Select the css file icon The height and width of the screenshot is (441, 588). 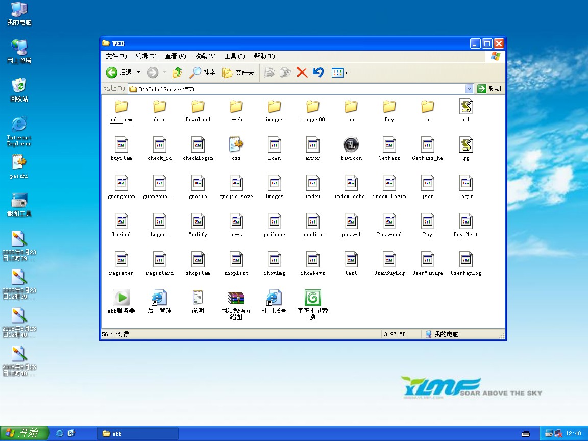click(236, 145)
